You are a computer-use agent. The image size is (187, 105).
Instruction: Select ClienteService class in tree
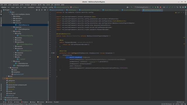point(23,64)
